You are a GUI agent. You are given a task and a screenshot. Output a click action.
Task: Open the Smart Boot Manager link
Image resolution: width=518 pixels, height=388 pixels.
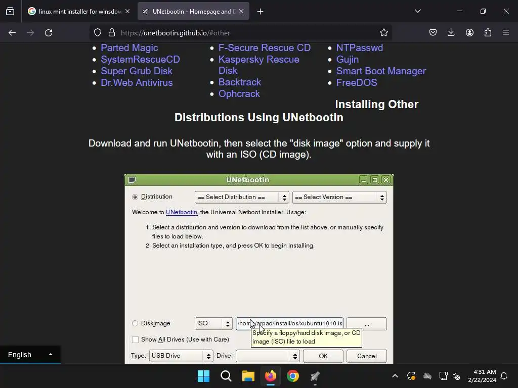(381, 71)
